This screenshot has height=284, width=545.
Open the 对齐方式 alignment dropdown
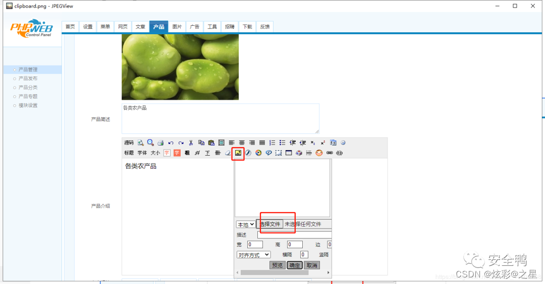tap(253, 255)
